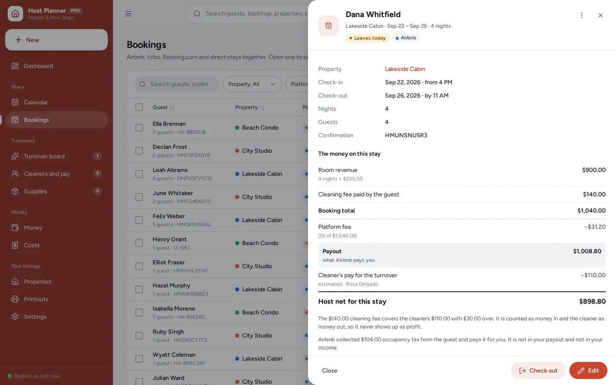Image resolution: width=616 pixels, height=385 pixels.
Task: Click the Backed up just now status
Action: tap(34, 376)
